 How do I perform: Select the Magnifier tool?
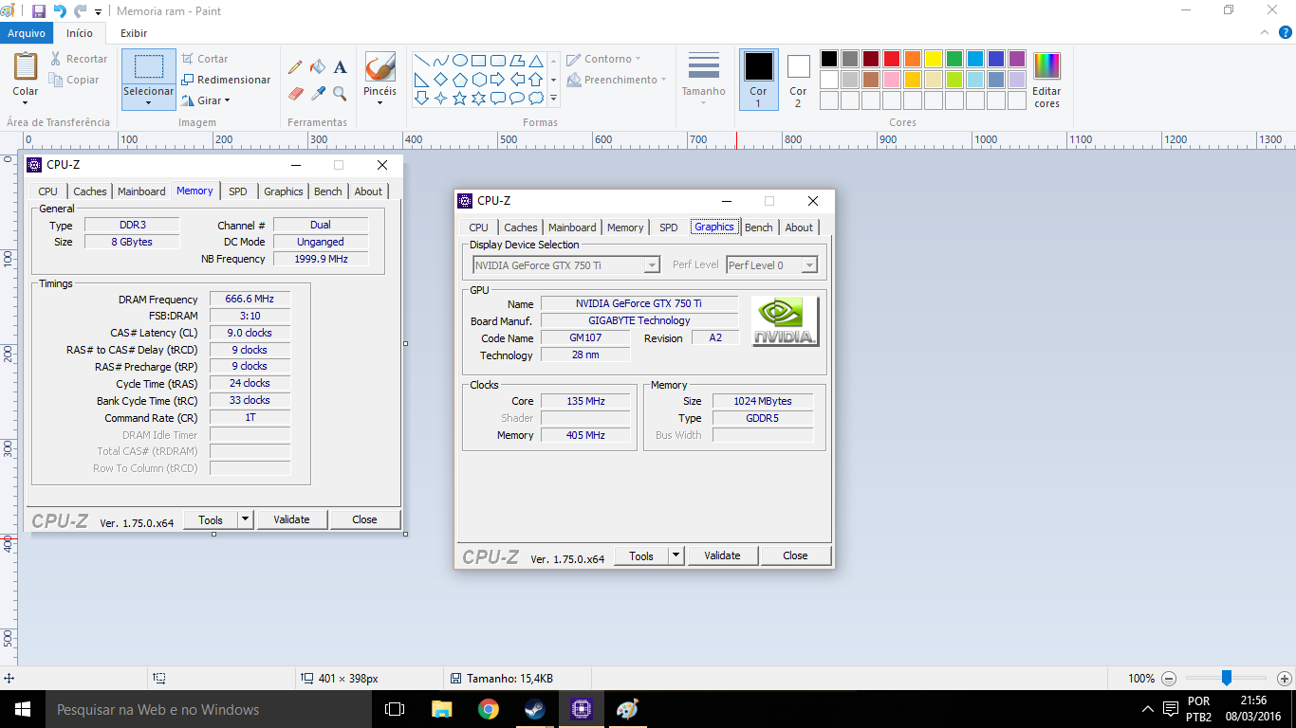point(341,93)
